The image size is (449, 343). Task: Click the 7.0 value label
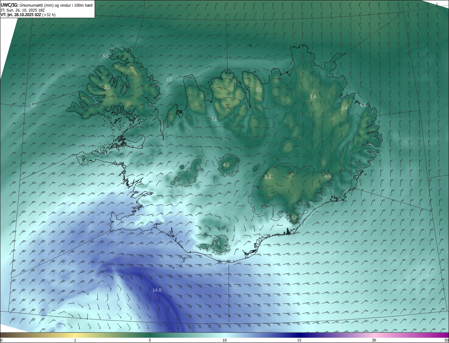pos(169,80)
